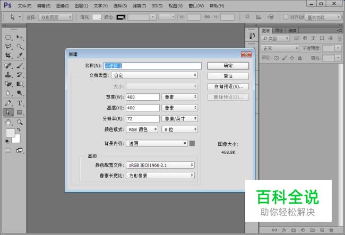The width and height of the screenshot is (345, 235).
Task: Select the Eraser tool
Action: click(8, 84)
